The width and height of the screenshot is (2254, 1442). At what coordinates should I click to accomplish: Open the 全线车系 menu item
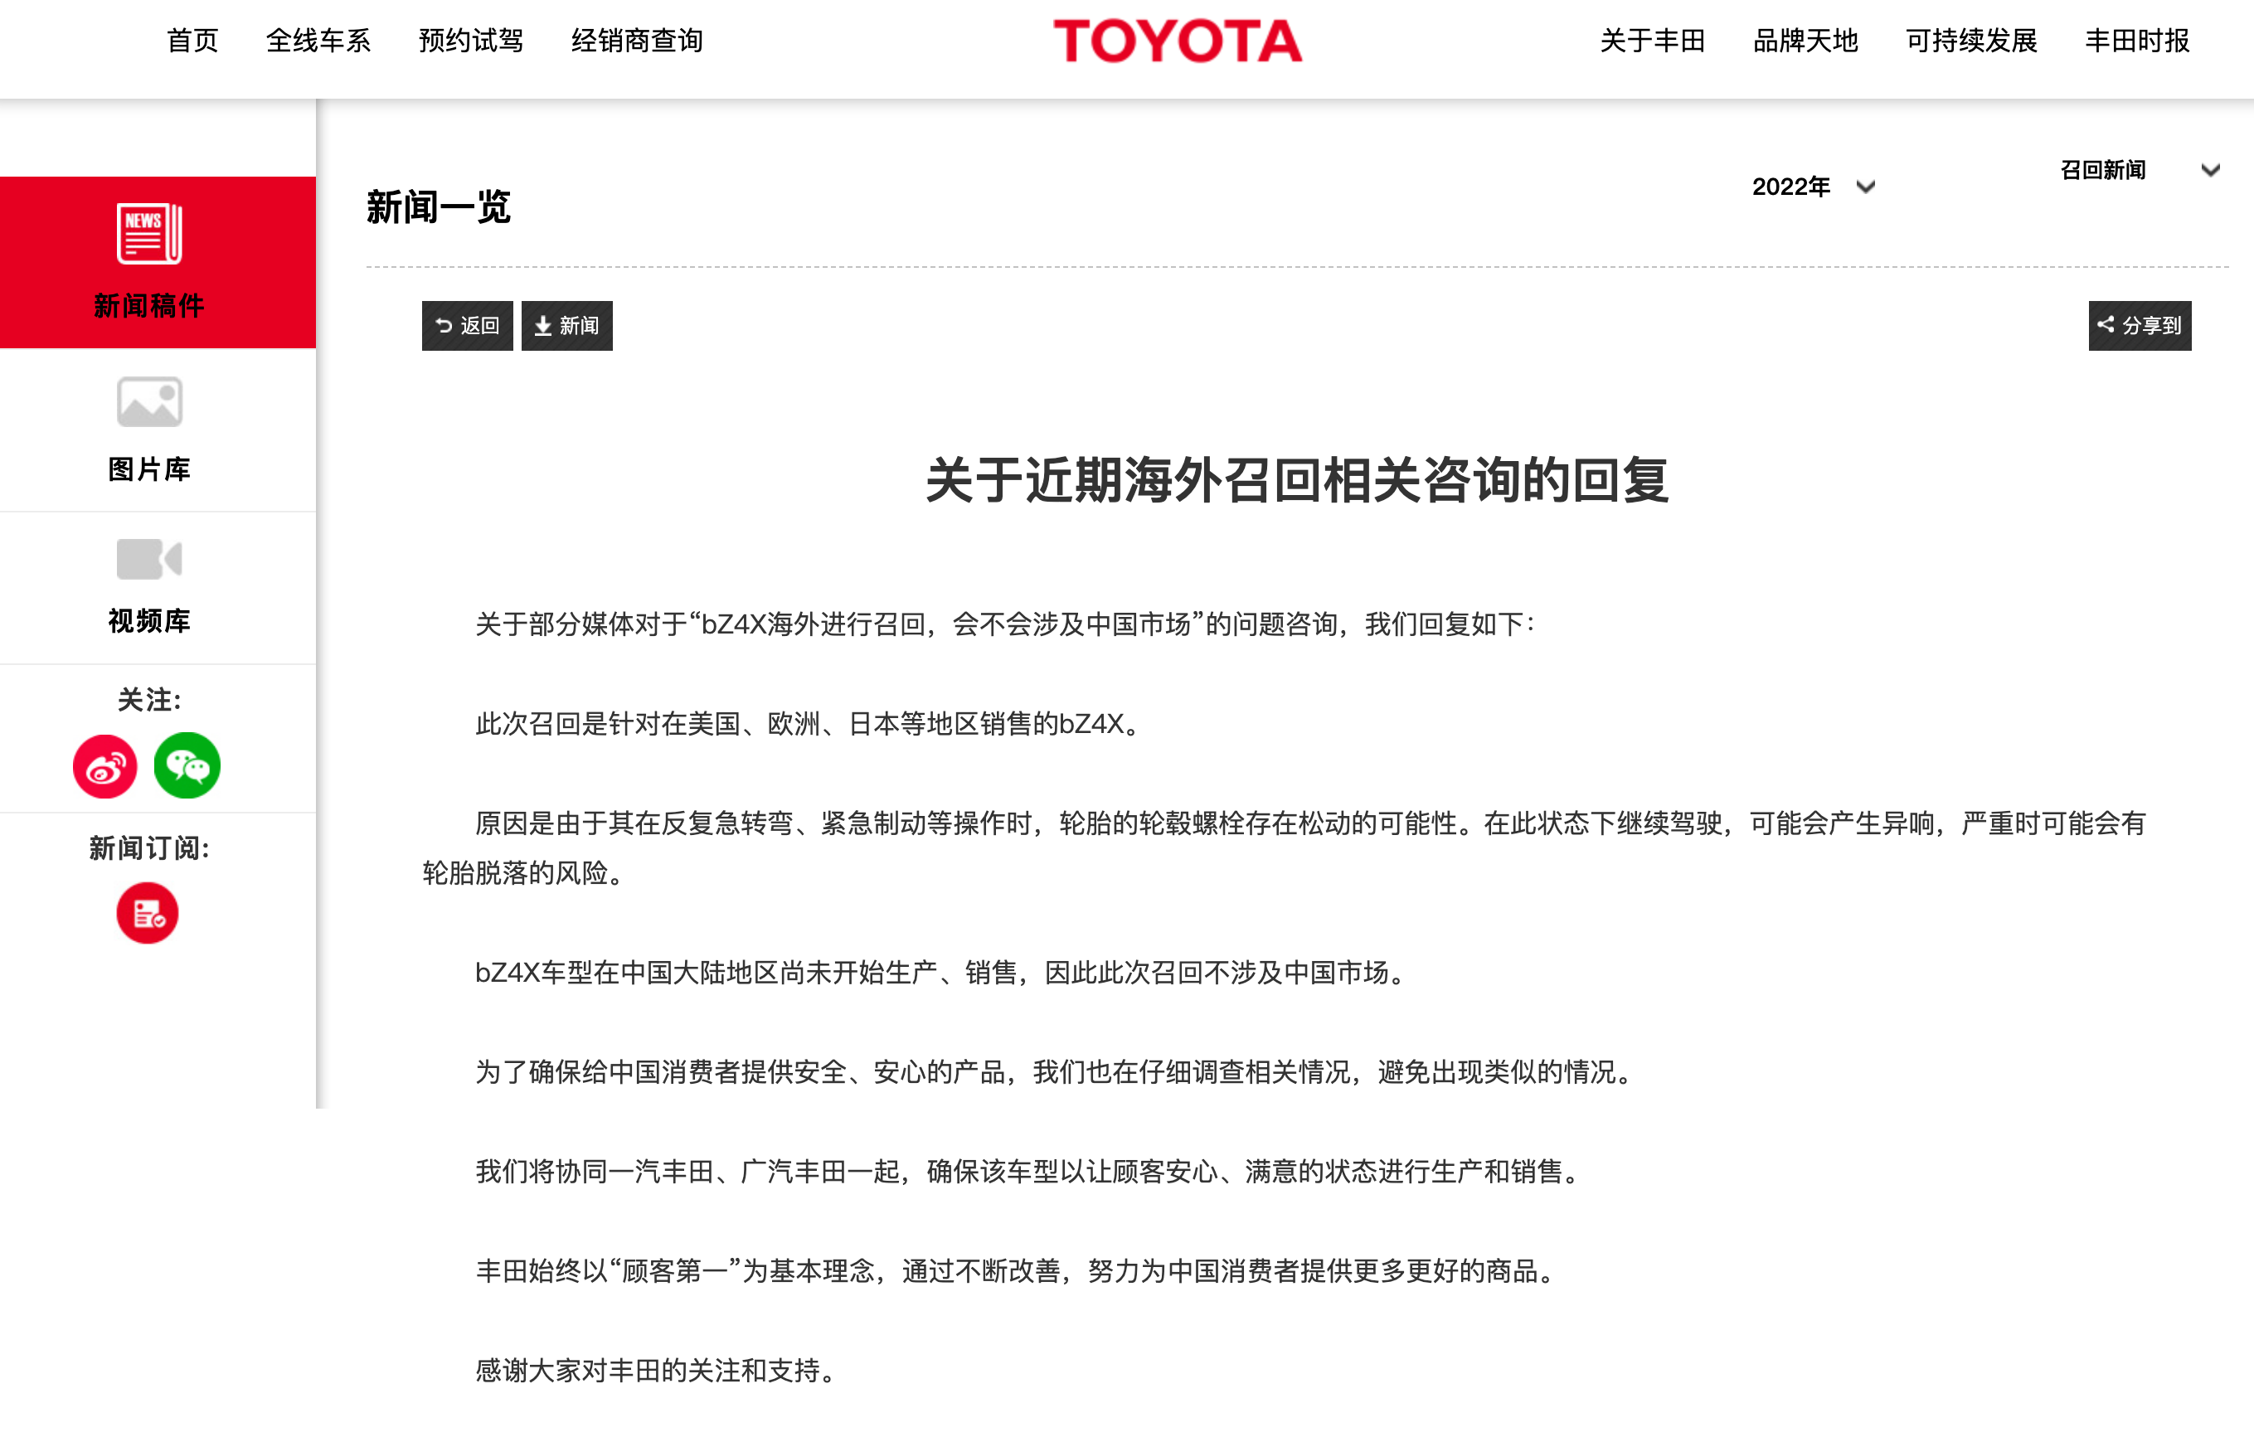point(318,41)
